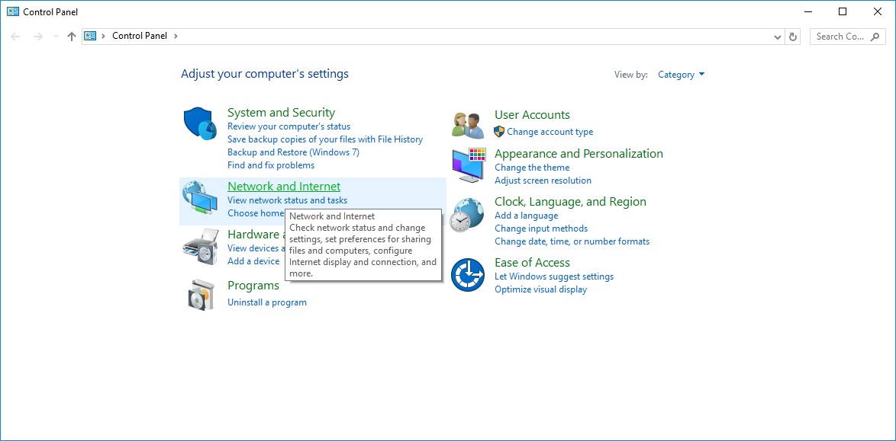Click the Network and Internet globe icon
This screenshot has width=896, height=441.
(200, 197)
